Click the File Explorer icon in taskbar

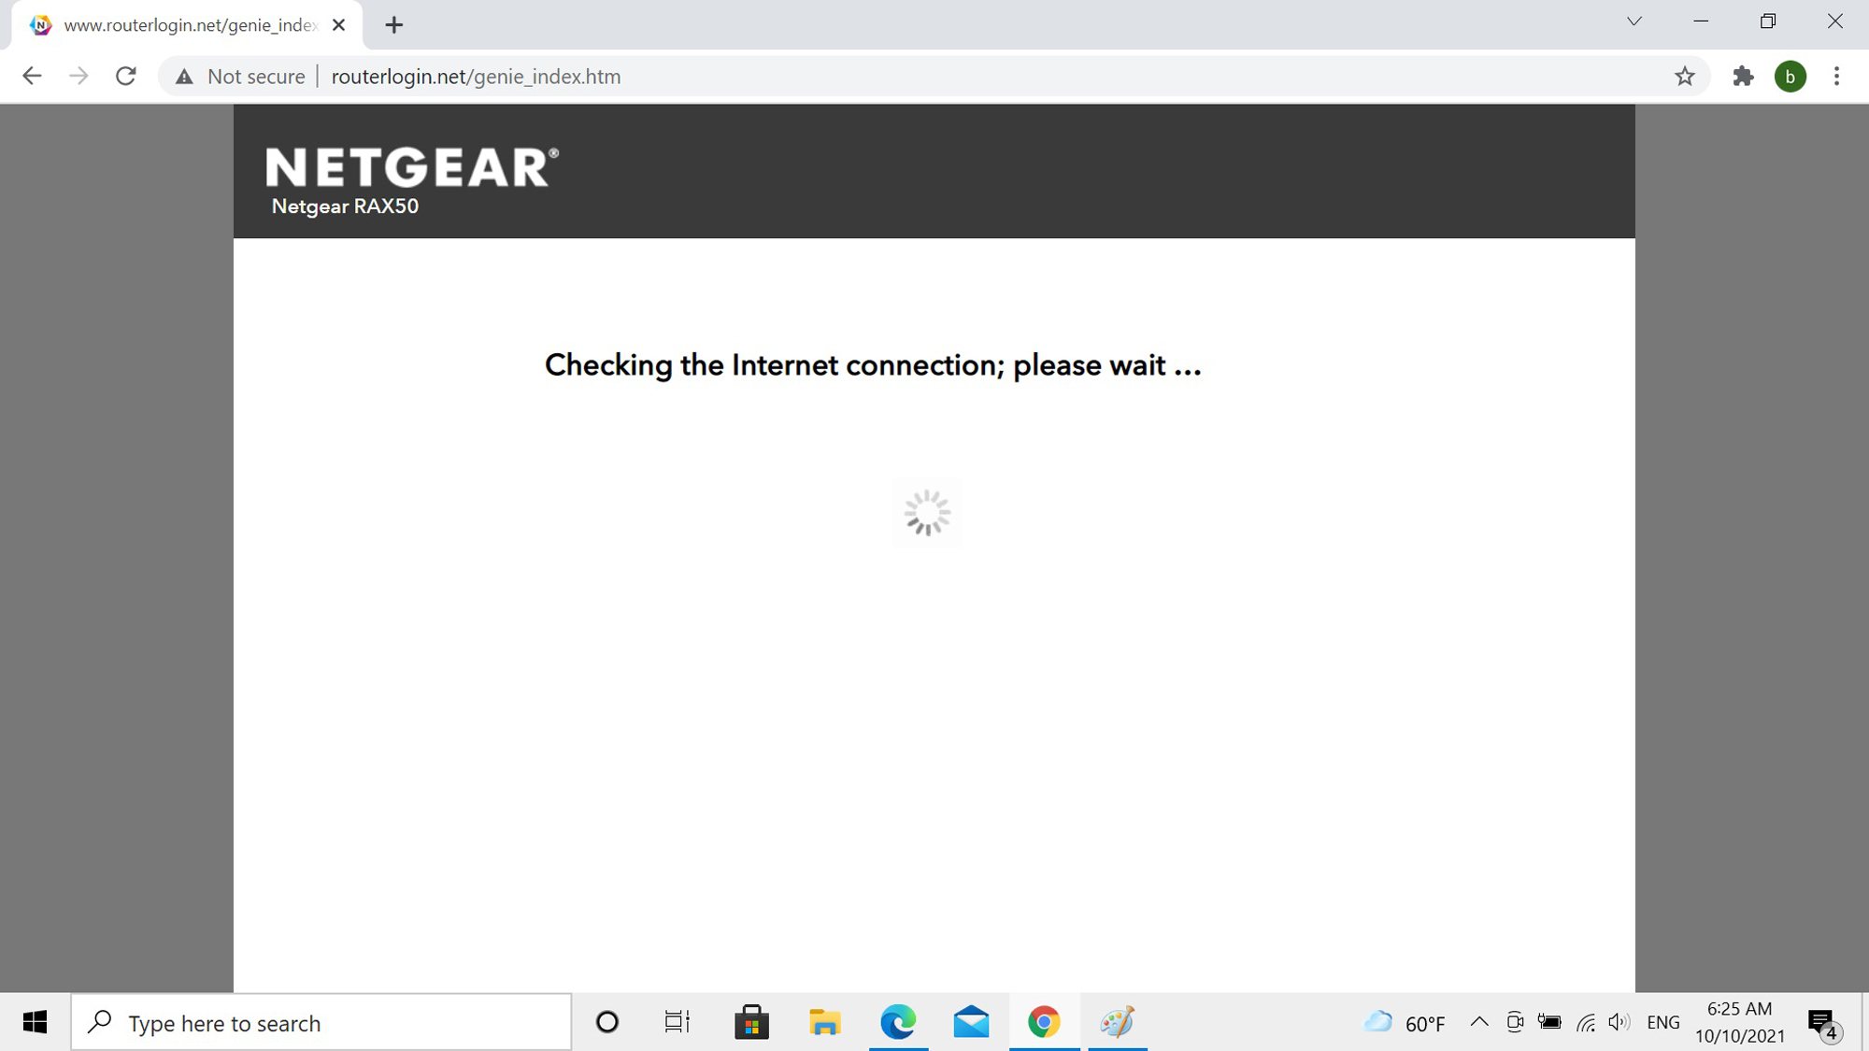click(x=824, y=1023)
